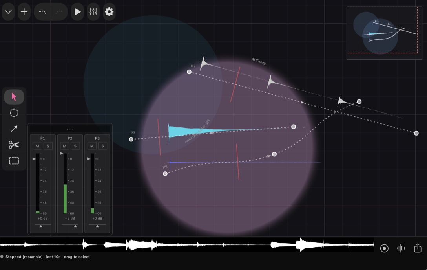Select the P3 path start node

tap(131, 140)
